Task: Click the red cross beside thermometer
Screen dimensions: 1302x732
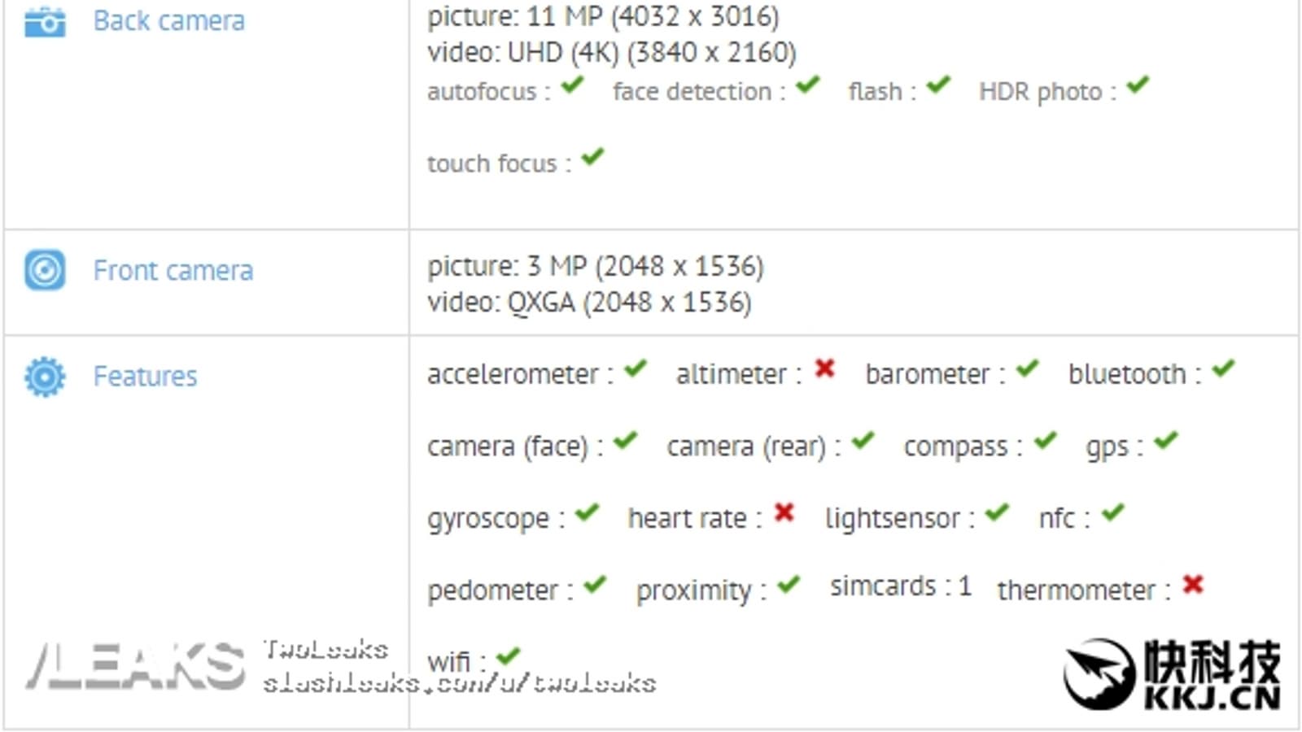Action: 1193,585
